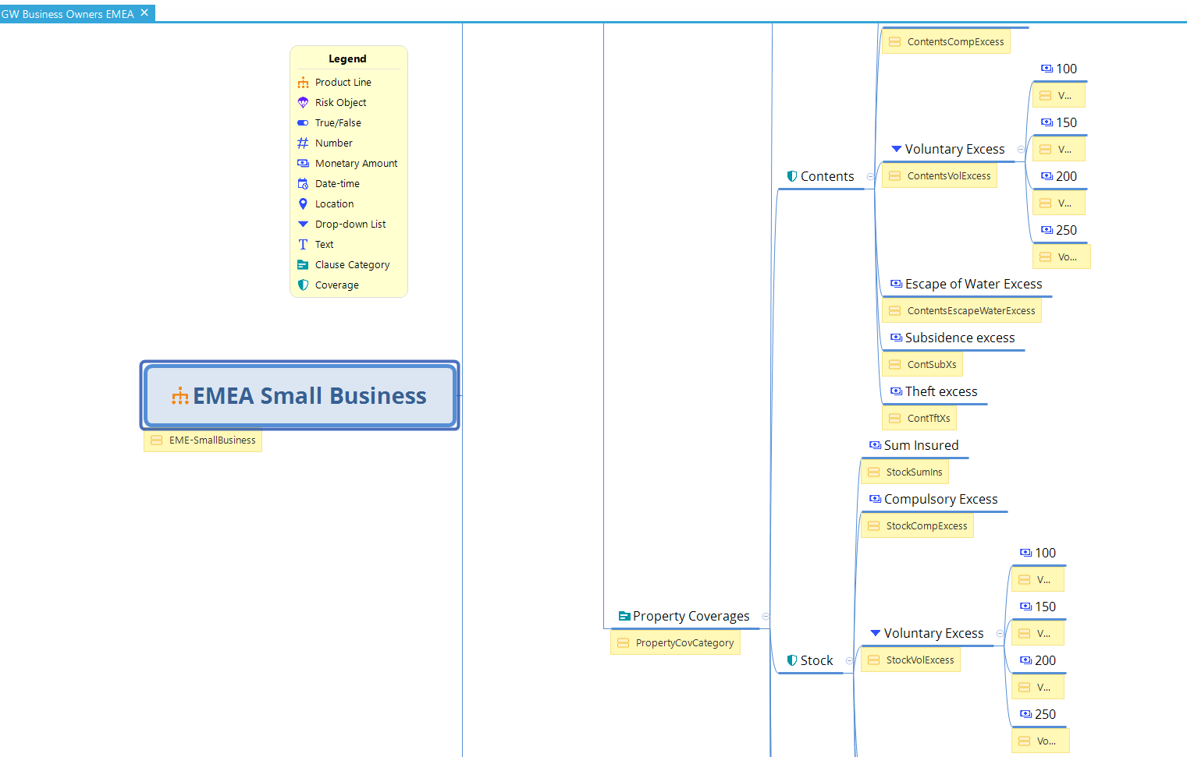Image resolution: width=1187 pixels, height=757 pixels.
Task: Click the True/False toggle icon in the Legend
Action: tap(303, 123)
